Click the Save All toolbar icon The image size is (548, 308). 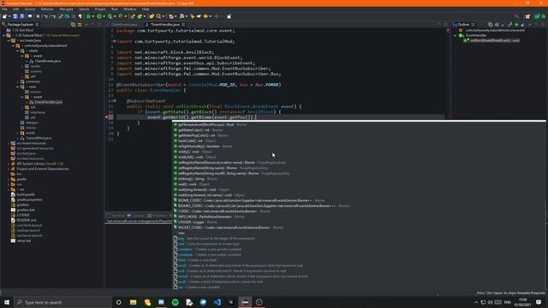[22, 16]
